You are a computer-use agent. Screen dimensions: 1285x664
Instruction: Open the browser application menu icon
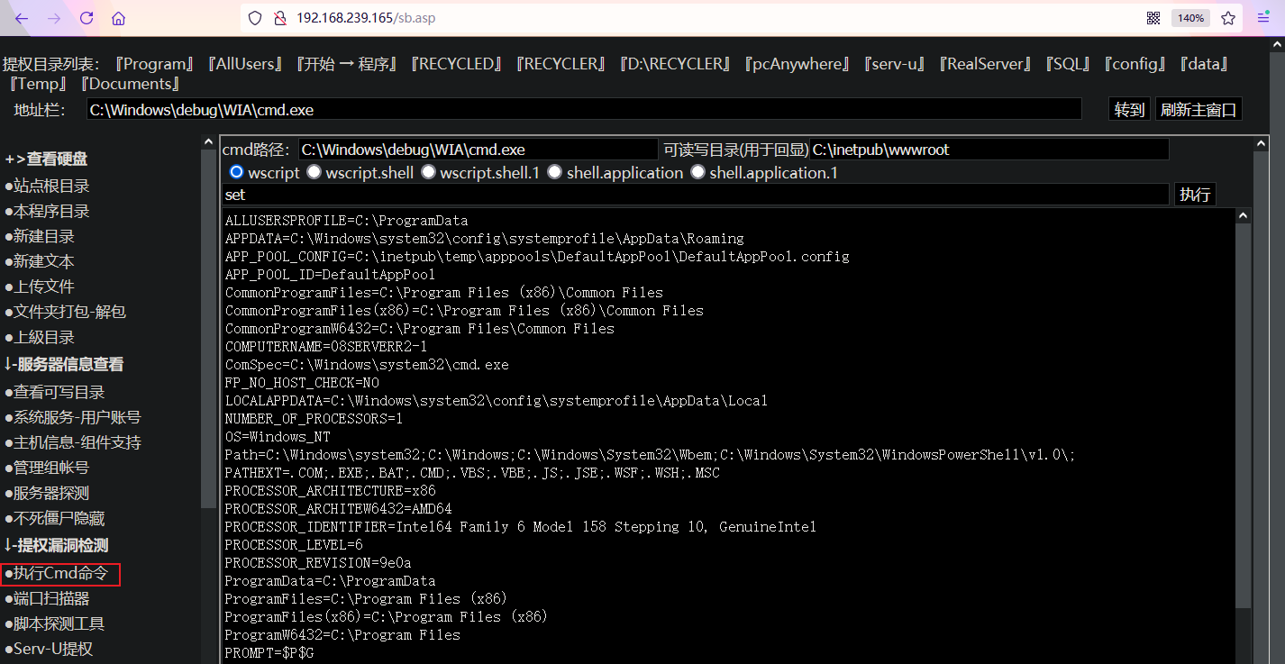pyautogui.click(x=1263, y=18)
